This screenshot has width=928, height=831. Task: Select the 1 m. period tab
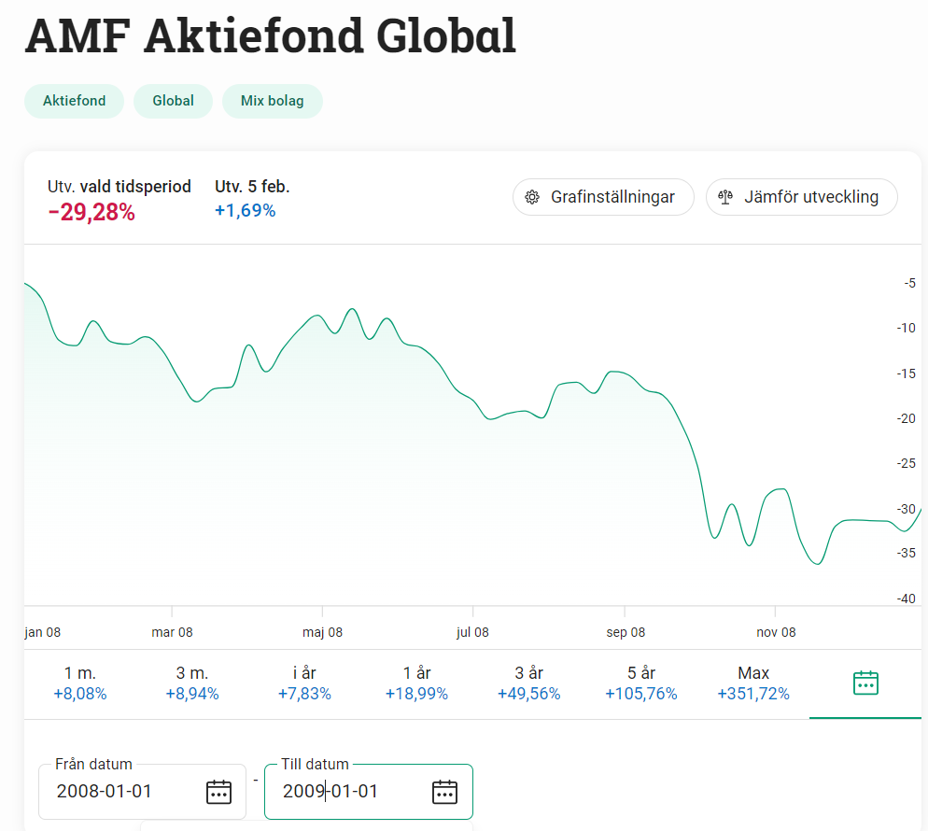point(80,683)
